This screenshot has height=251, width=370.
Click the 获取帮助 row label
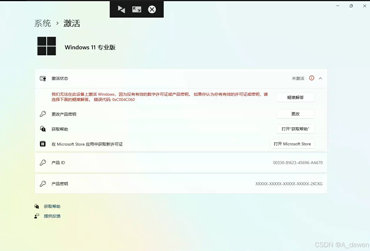click(x=60, y=129)
